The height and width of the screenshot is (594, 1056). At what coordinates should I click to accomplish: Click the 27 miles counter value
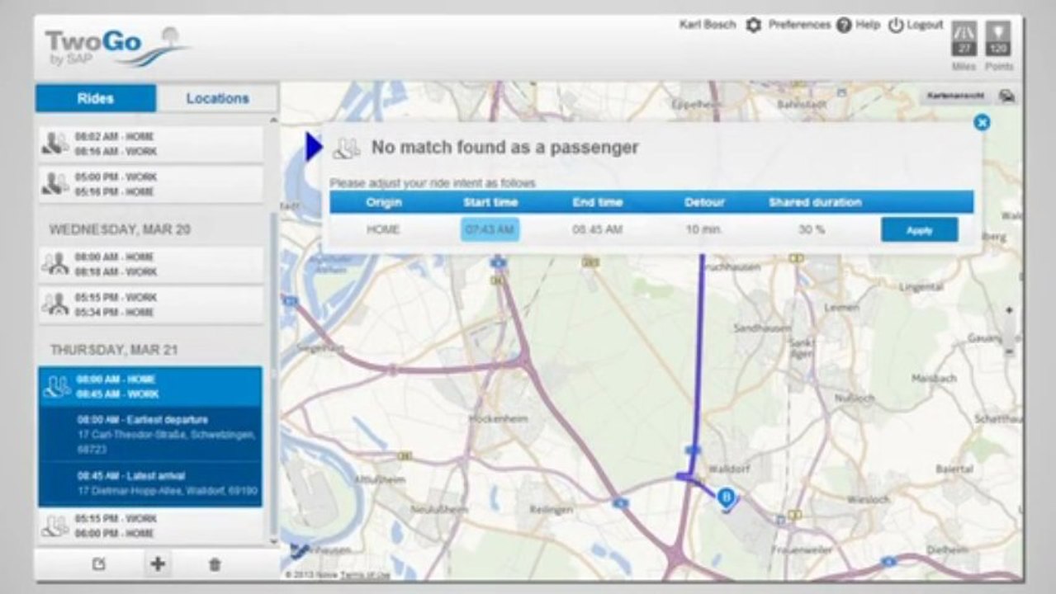pyautogui.click(x=964, y=49)
